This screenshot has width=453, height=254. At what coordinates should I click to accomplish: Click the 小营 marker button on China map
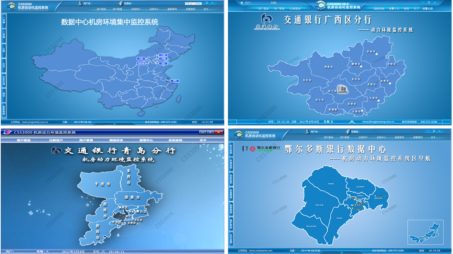(x=141, y=58)
